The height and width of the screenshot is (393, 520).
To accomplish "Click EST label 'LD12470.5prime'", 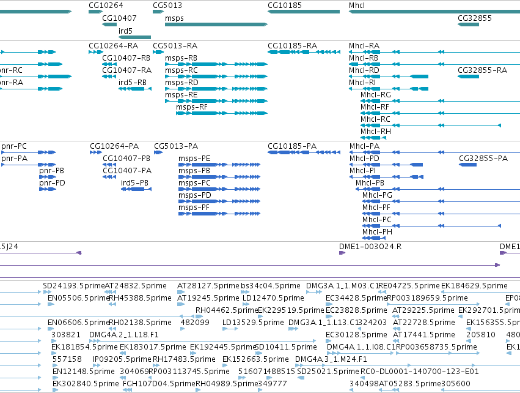I will click(x=273, y=298).
